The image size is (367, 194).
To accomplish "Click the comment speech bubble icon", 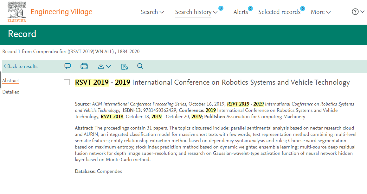I will 68,66.
